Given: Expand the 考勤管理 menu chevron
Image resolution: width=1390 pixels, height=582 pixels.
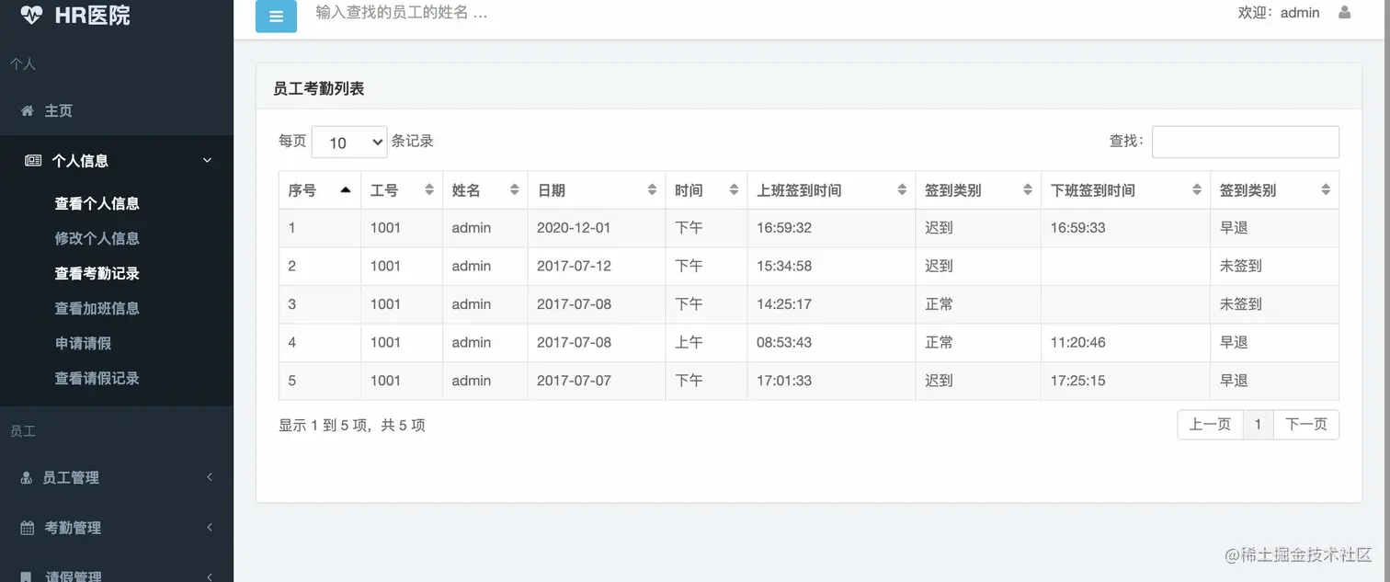Looking at the screenshot, I should coord(210,528).
